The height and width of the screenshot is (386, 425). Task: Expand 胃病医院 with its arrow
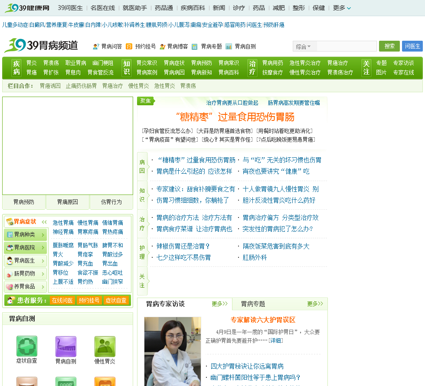click(x=43, y=248)
